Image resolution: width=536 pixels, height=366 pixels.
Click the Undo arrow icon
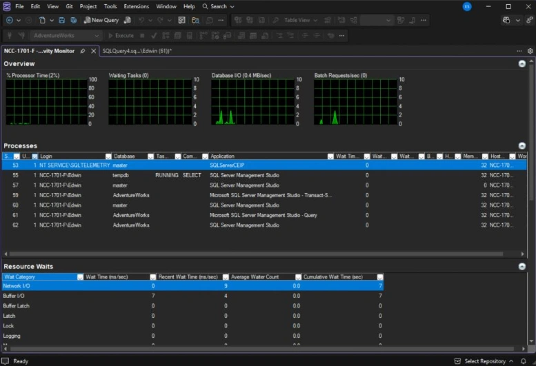pos(141,20)
